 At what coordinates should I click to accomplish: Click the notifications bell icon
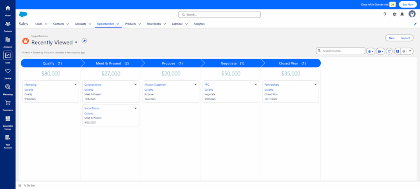[402, 14]
